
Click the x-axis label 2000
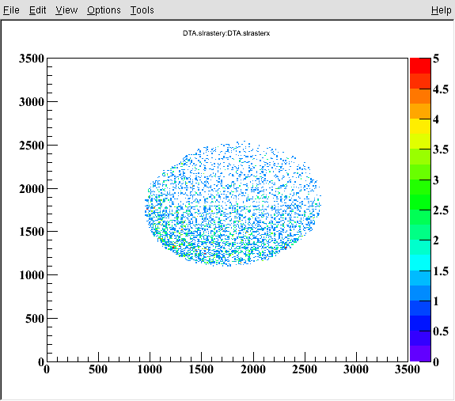coord(253,369)
